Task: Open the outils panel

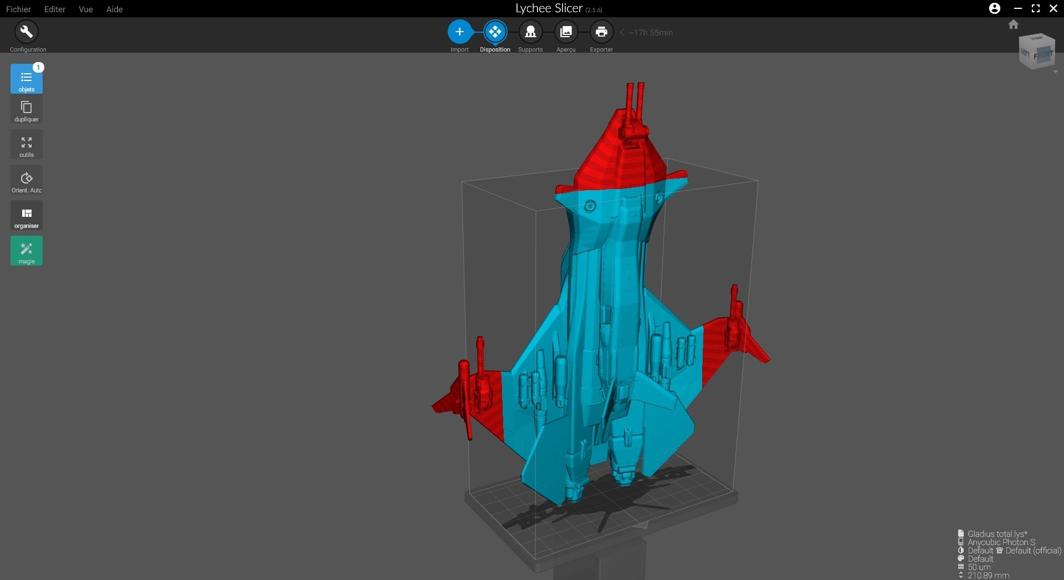Action: [27, 145]
